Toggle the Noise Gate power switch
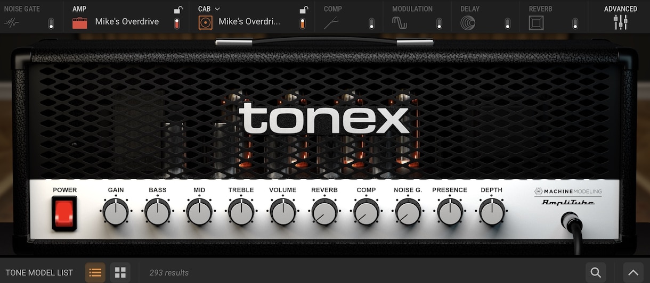Image resolution: width=650 pixels, height=283 pixels. [x=51, y=23]
